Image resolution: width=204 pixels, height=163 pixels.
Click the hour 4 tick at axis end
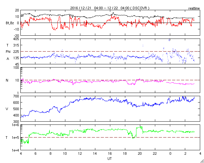click(200, 154)
